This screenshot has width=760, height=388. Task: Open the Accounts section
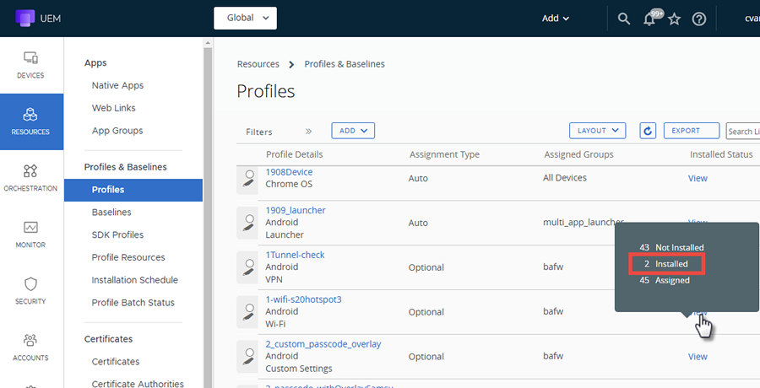pyautogui.click(x=30, y=348)
